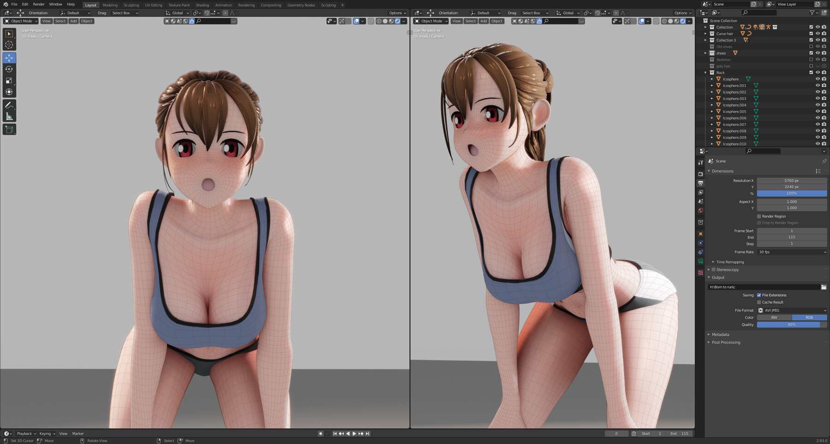
Task: Open the File Format dropdown showing AVI JPEG
Action: click(x=791, y=310)
